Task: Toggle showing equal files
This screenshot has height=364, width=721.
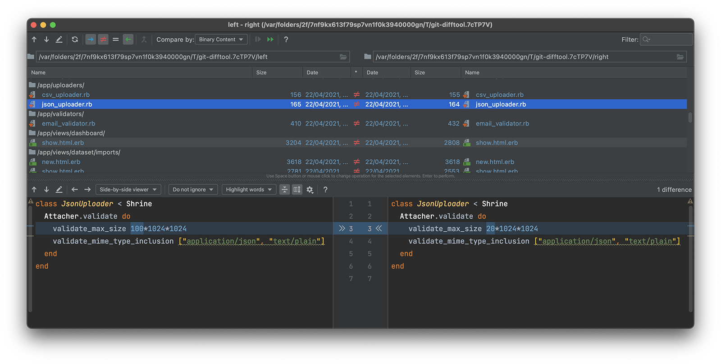Action: click(116, 40)
